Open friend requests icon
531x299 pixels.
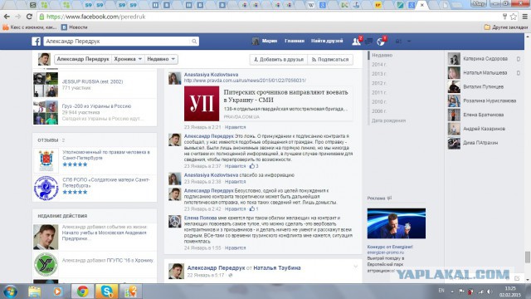(x=356, y=42)
